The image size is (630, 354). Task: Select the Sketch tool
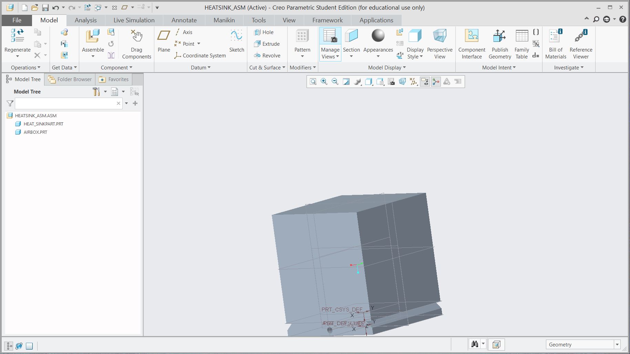236,41
